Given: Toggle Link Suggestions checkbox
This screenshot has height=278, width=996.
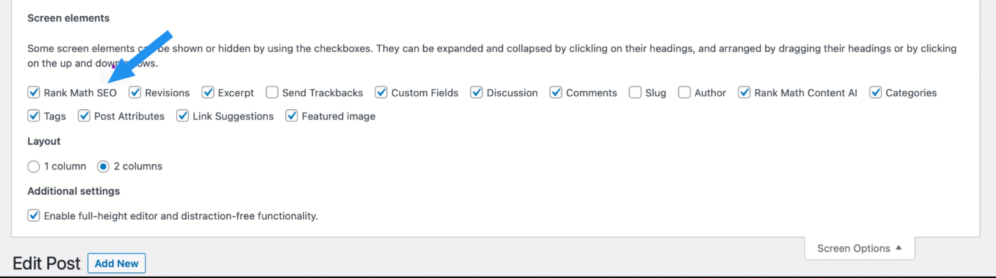Looking at the screenshot, I should (x=183, y=116).
